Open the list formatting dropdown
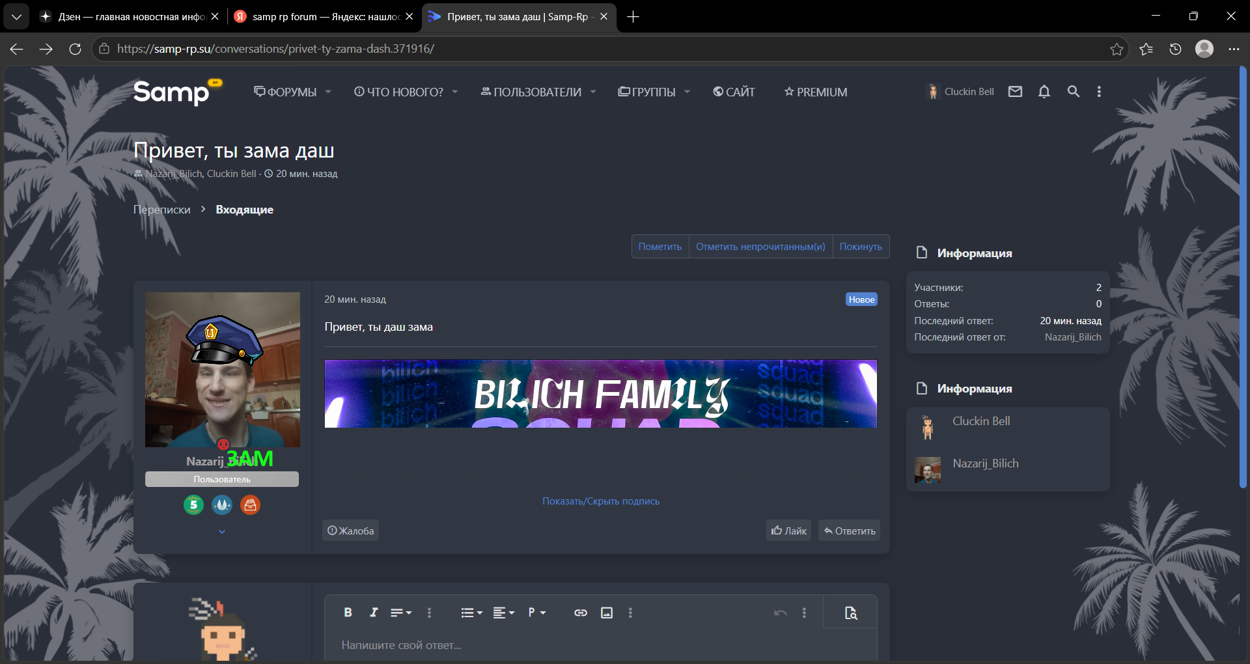 coord(472,613)
